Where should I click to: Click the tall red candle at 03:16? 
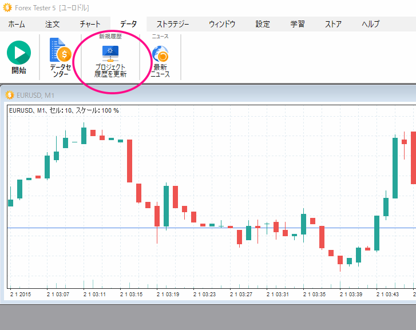tap(129, 161)
